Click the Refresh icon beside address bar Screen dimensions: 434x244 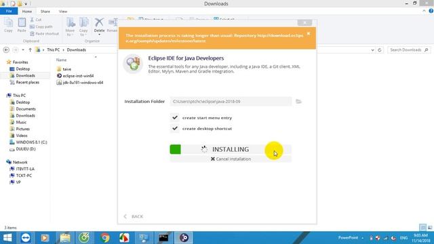coord(380,50)
